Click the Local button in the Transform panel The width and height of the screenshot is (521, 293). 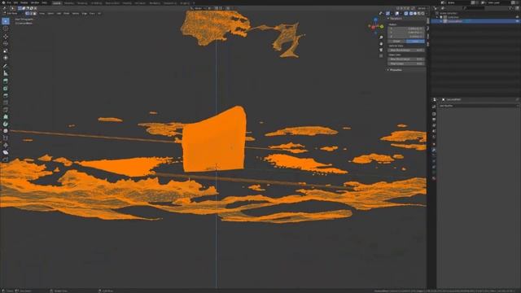pyautogui.click(x=415, y=42)
